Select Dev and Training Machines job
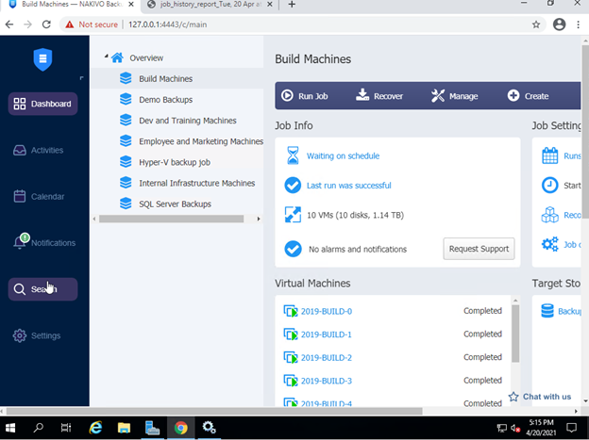The height and width of the screenshot is (440, 589). tap(188, 121)
